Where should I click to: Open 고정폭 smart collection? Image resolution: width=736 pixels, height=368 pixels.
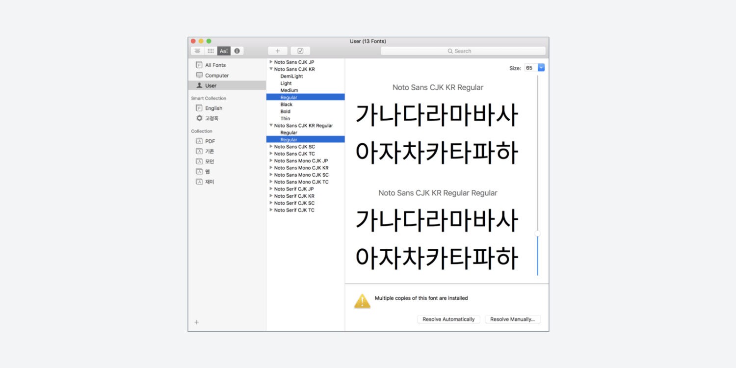click(227, 118)
